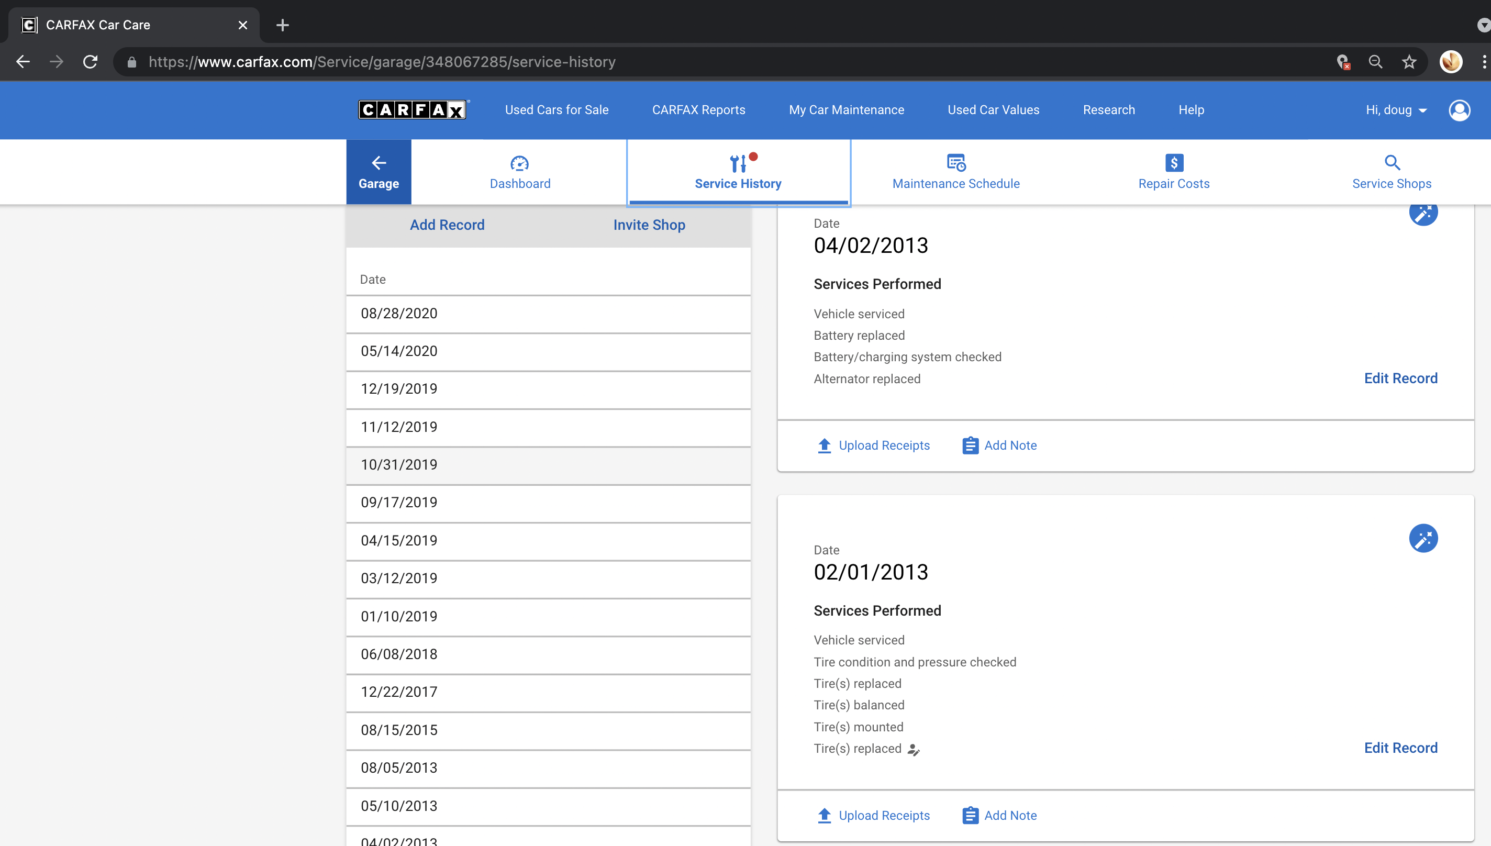
Task: Select the 06/08/2018 date row
Action: coord(548,655)
